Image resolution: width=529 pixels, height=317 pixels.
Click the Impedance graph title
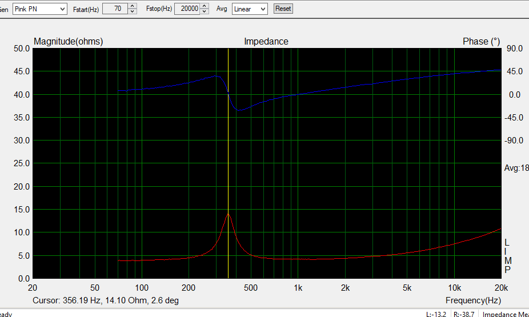pos(266,41)
